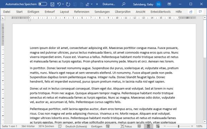Click the proofing book icon in status bar
The height and width of the screenshot is (129, 207).
[60, 126]
